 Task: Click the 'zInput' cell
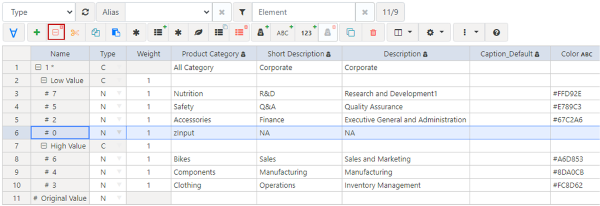pyautogui.click(x=214, y=133)
